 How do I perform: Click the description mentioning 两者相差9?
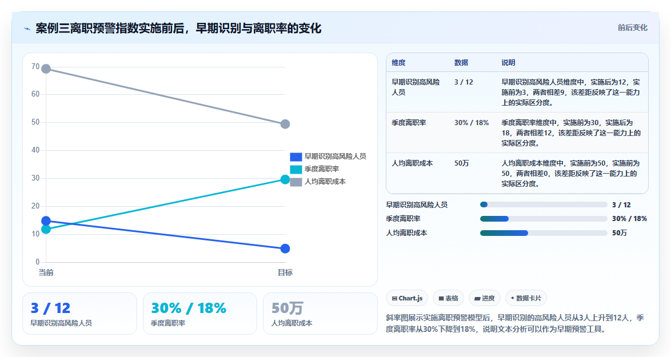coord(571,93)
